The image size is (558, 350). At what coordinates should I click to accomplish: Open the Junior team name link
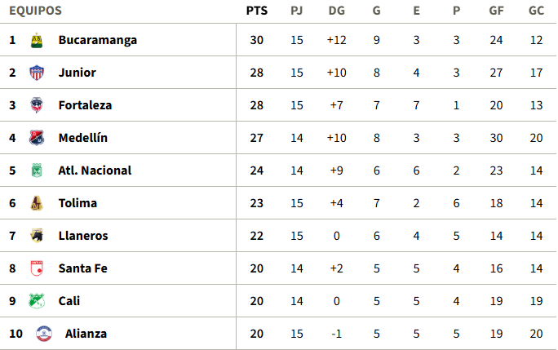[77, 73]
